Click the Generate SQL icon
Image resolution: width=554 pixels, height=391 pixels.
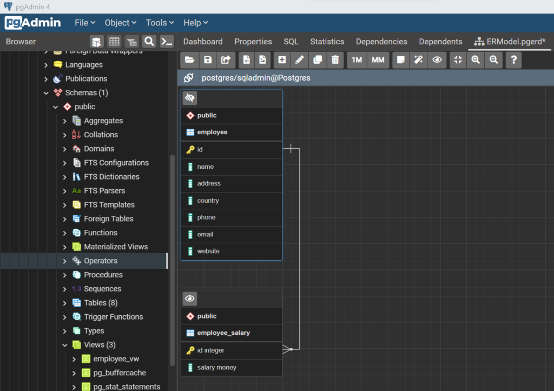[246, 60]
